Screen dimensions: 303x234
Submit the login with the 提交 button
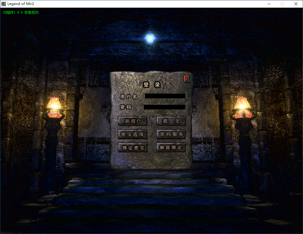[171, 121]
